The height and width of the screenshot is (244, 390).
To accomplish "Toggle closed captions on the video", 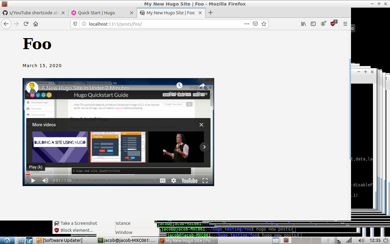I will pos(163,181).
